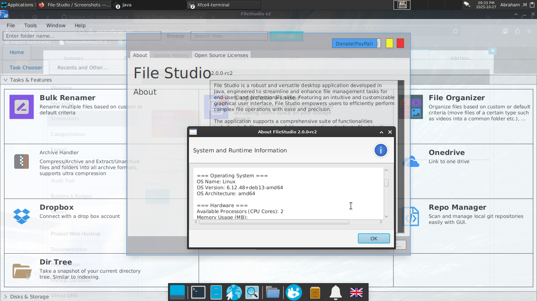537x301 pixels.
Task: Click OK in the About FileStudio dialog
Action: 374,238
